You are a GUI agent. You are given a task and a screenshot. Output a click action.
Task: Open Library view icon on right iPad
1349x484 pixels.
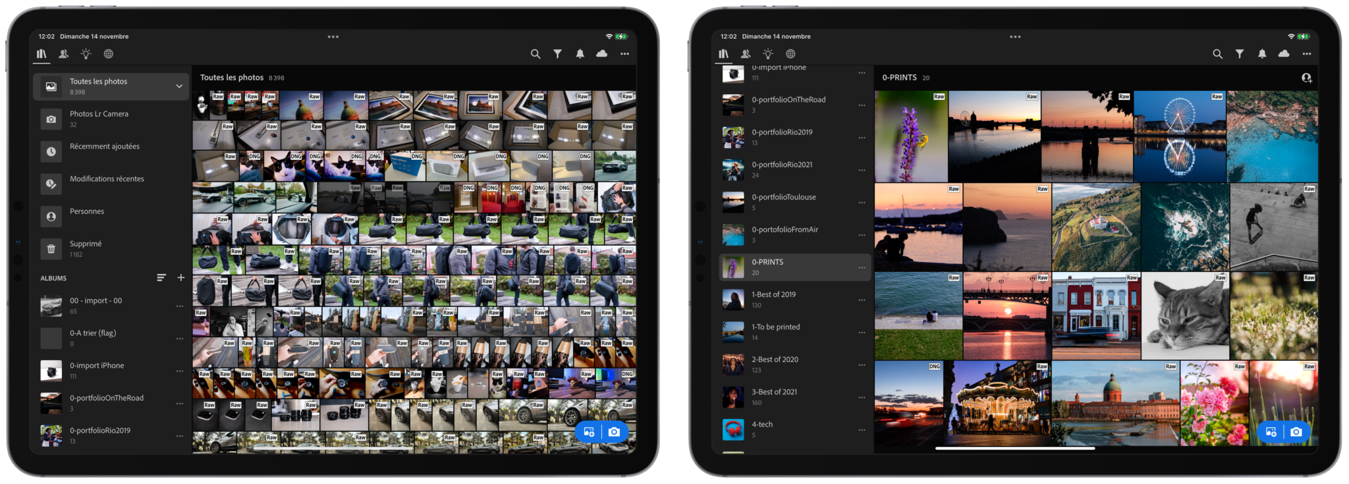[724, 54]
